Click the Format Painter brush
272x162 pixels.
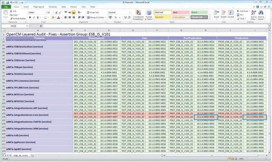(11, 18)
